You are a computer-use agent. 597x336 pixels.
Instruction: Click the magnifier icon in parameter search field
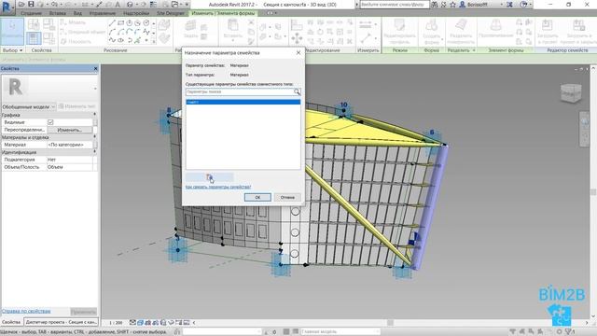click(x=297, y=91)
